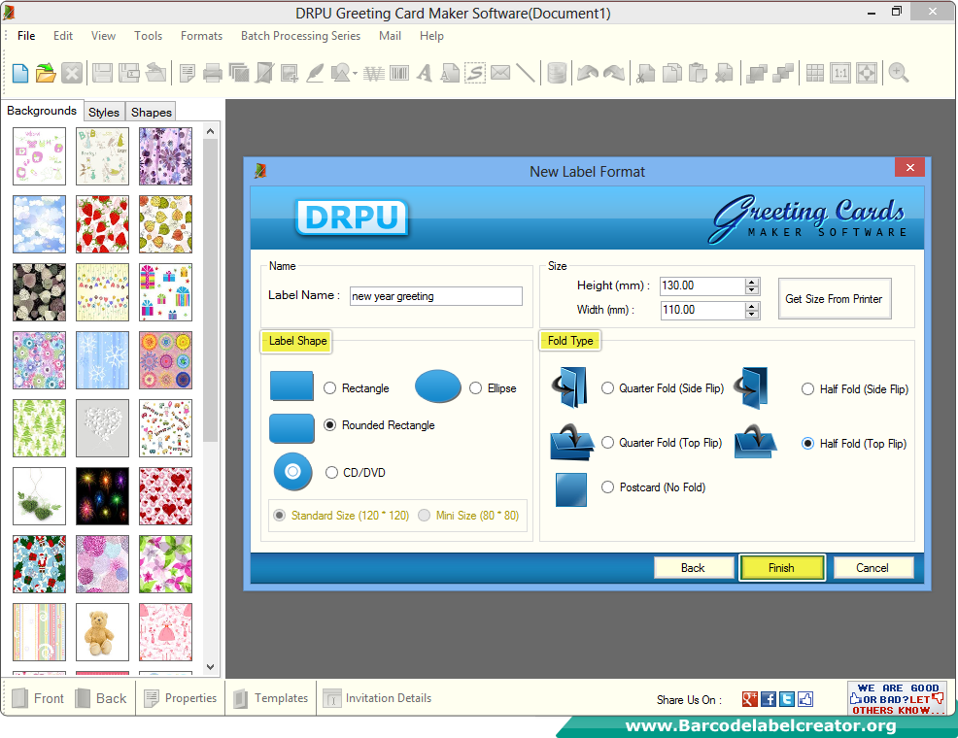Open the Templates bottom tab
The height and width of the screenshot is (738, 958).
[271, 698]
